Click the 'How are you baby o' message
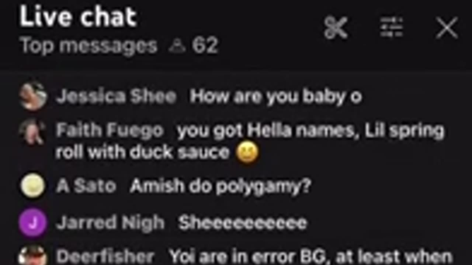This screenshot has width=472, height=265. coord(276,96)
